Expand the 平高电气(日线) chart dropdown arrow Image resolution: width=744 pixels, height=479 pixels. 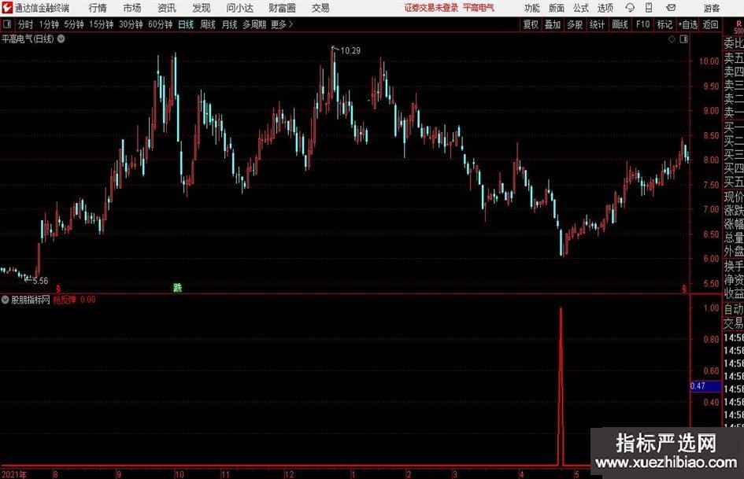pos(61,39)
